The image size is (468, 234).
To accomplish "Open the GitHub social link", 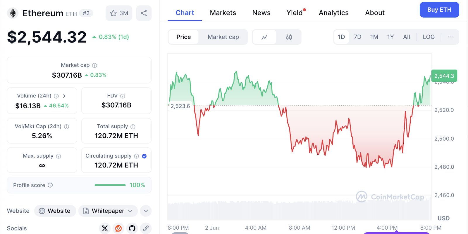I will pyautogui.click(x=132, y=228).
